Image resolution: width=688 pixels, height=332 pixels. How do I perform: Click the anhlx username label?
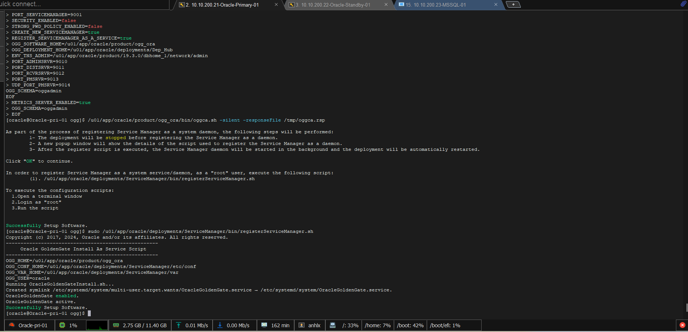[x=314, y=325]
